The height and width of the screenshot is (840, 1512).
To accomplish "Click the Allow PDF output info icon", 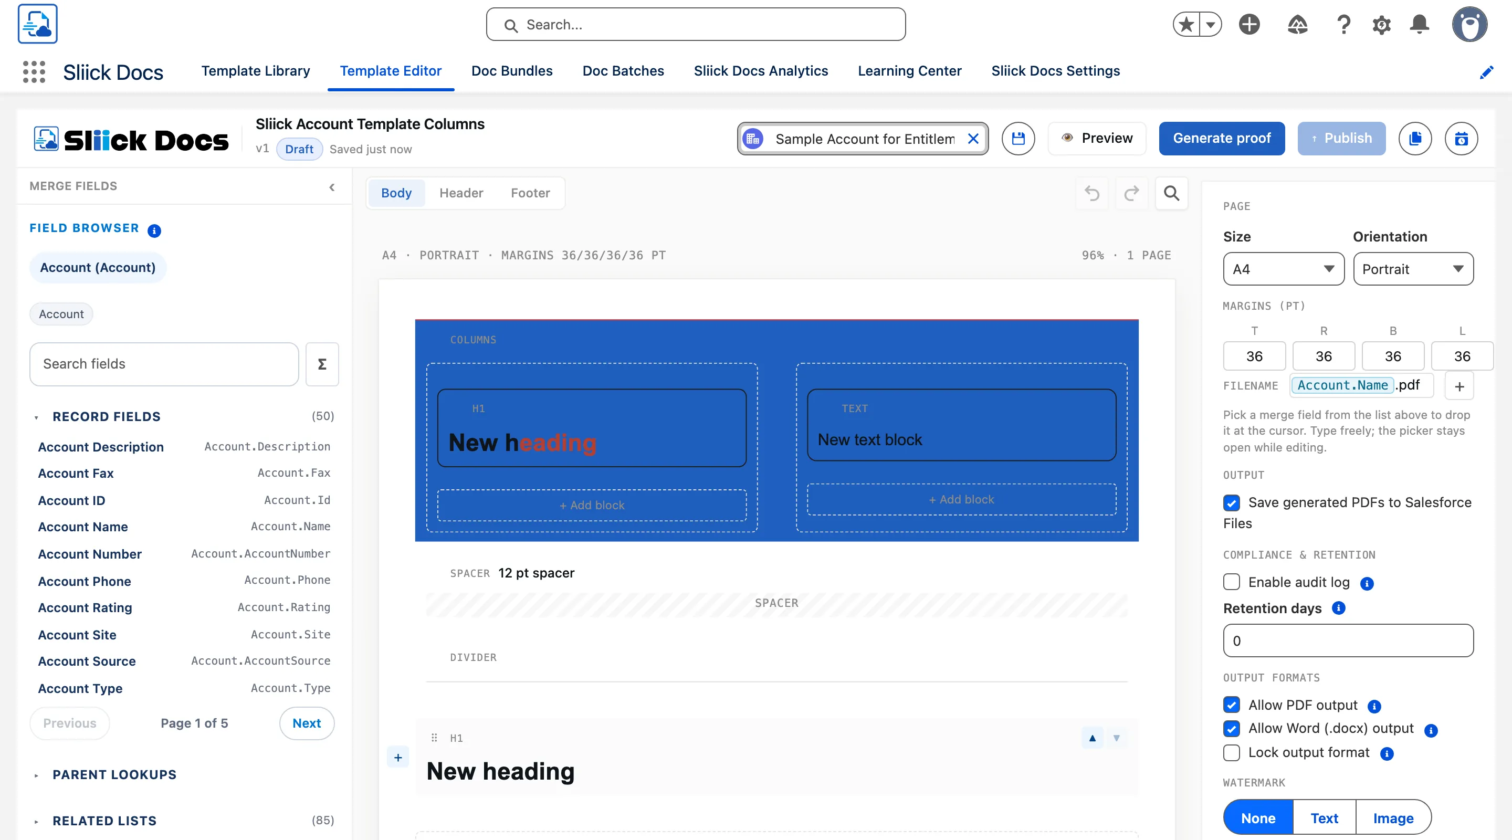I will coord(1374,706).
